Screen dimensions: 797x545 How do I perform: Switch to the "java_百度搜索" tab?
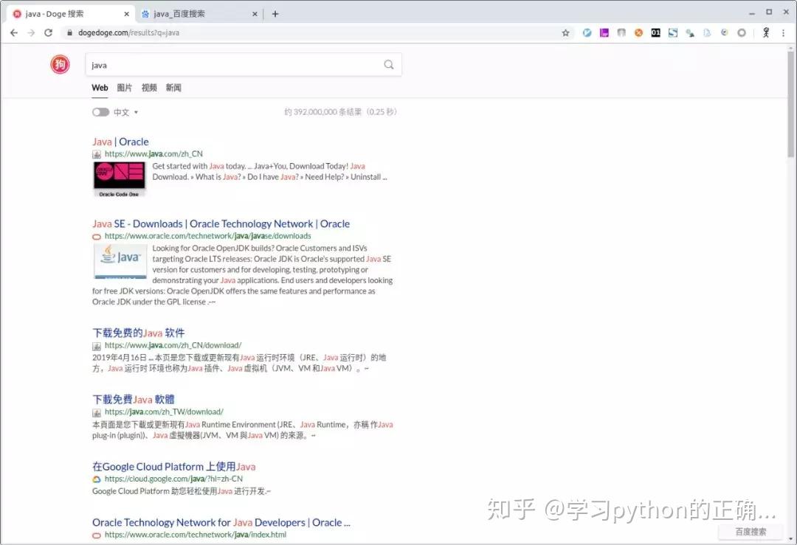pyautogui.click(x=200, y=14)
